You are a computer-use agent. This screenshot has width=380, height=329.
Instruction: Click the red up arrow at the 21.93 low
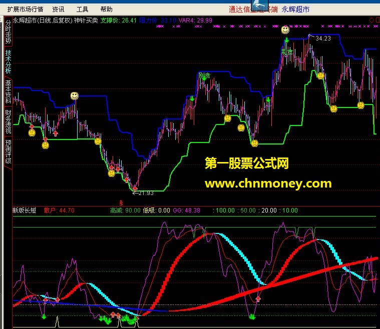[x=135, y=188]
